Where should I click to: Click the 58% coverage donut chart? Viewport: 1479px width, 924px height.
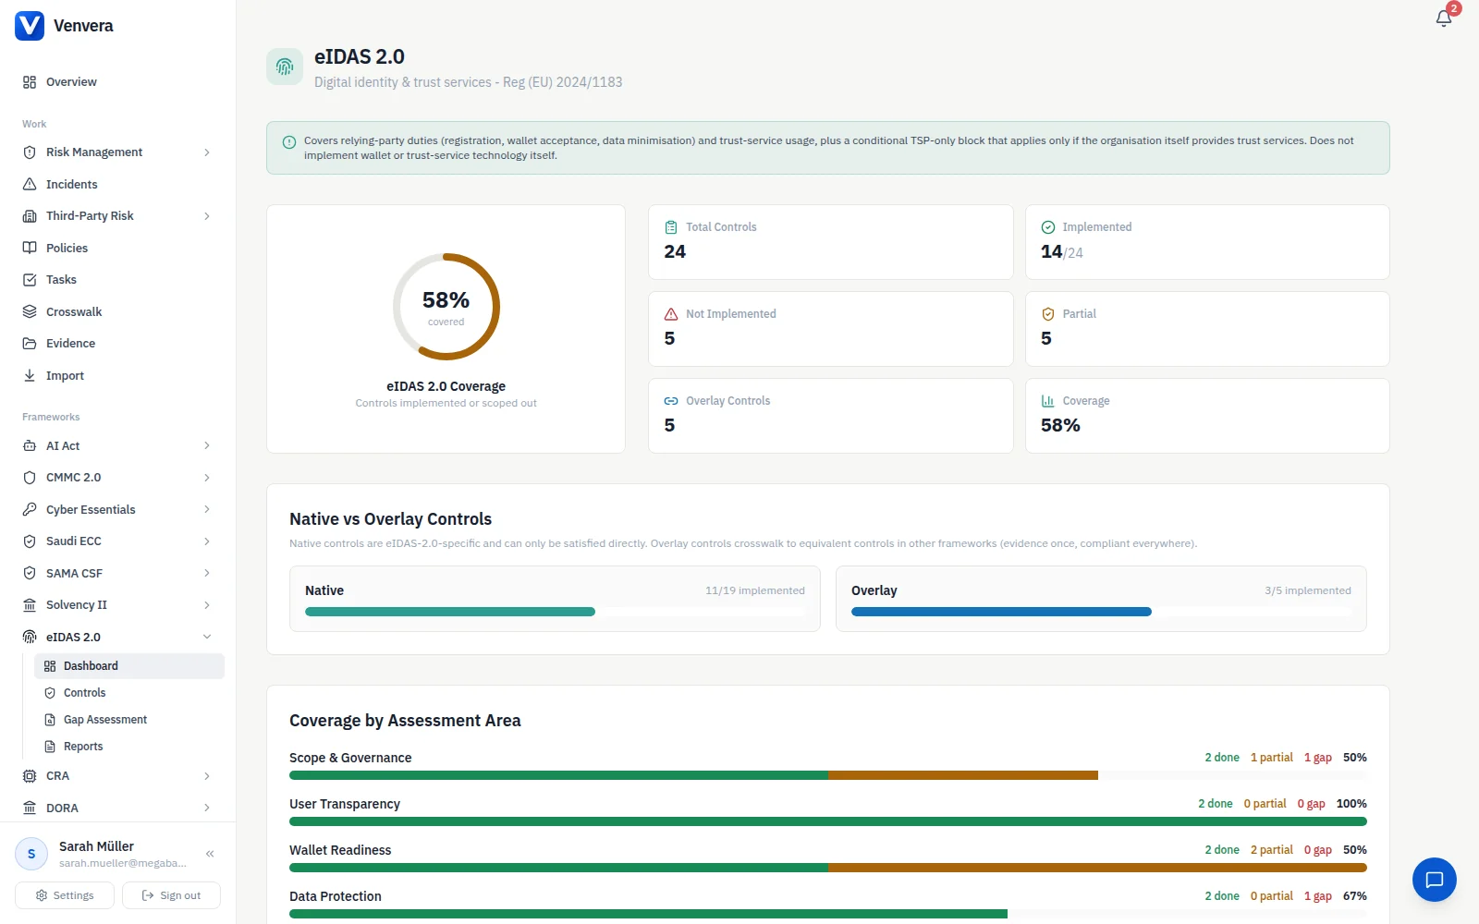[x=446, y=307]
